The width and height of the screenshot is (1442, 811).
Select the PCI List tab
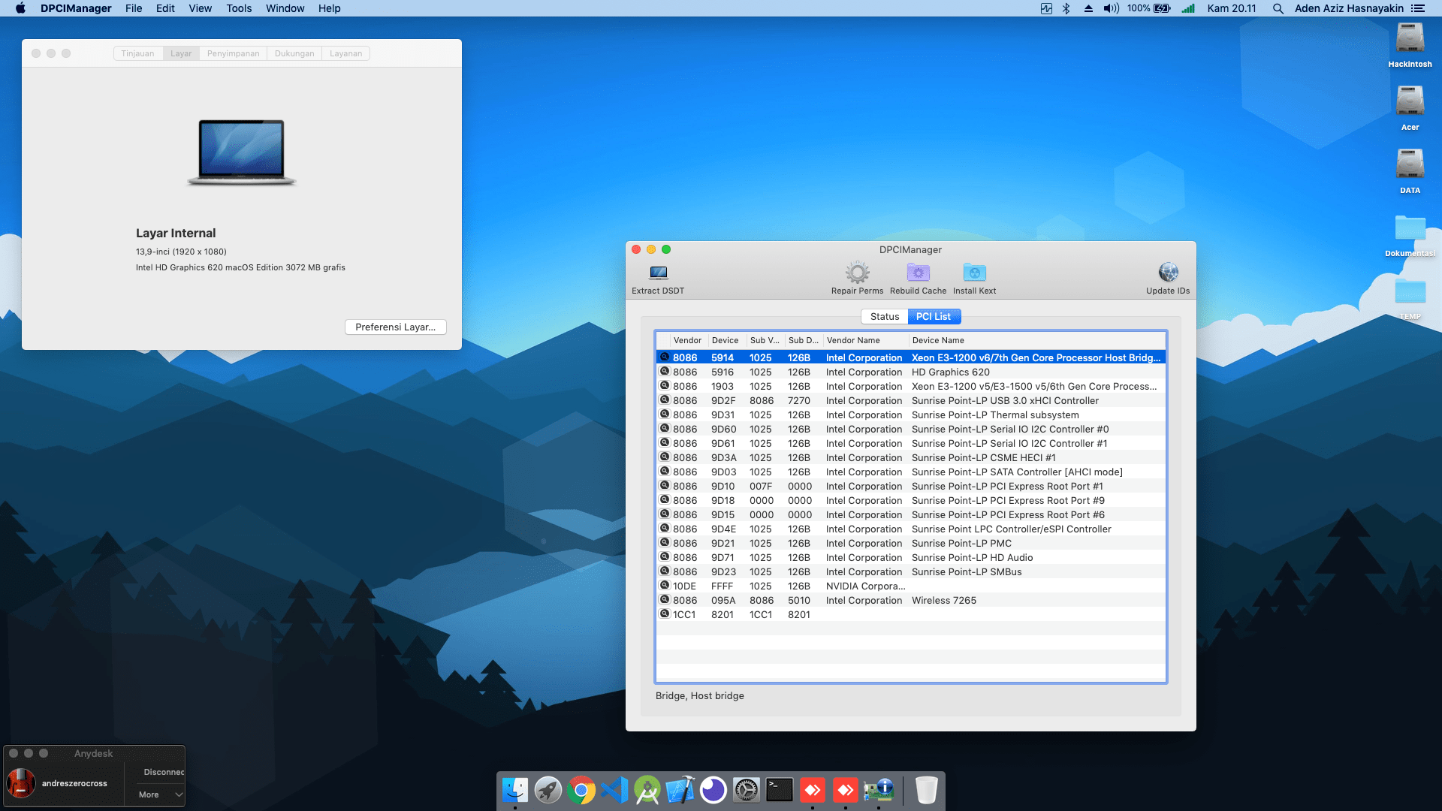[x=934, y=316]
